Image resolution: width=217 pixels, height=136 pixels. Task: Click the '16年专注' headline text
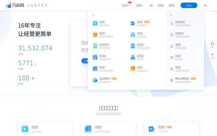click(x=30, y=25)
